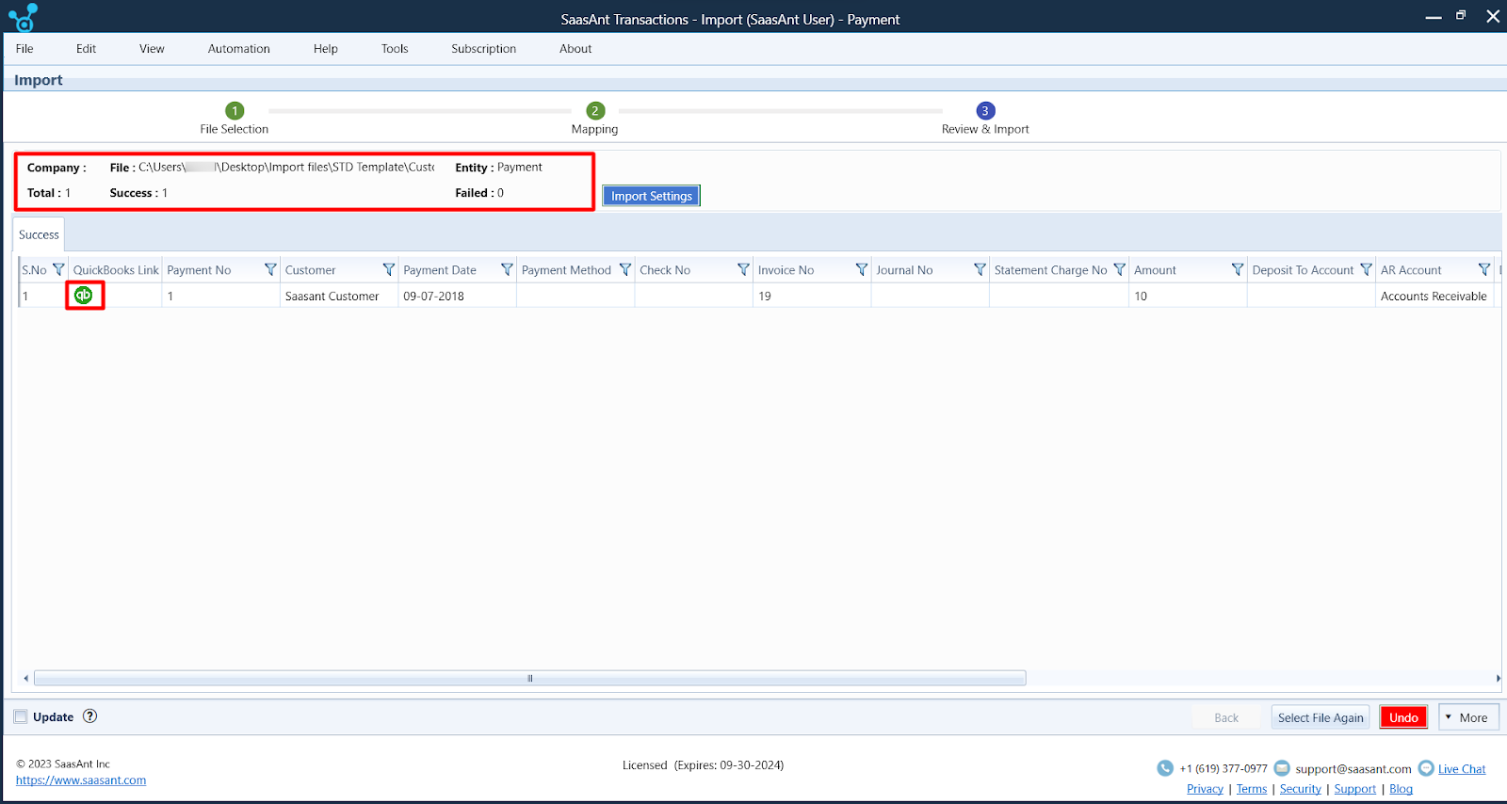Open the About menu
Image resolution: width=1507 pixels, height=804 pixels.
tap(575, 49)
